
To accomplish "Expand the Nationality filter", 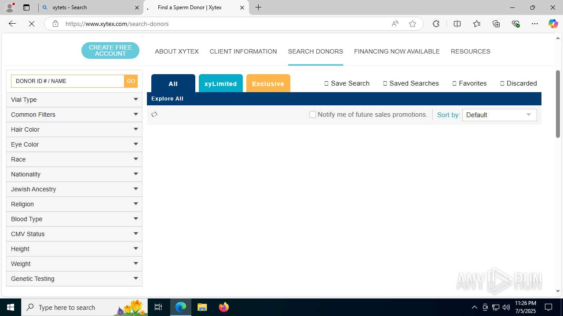I will tap(74, 174).
